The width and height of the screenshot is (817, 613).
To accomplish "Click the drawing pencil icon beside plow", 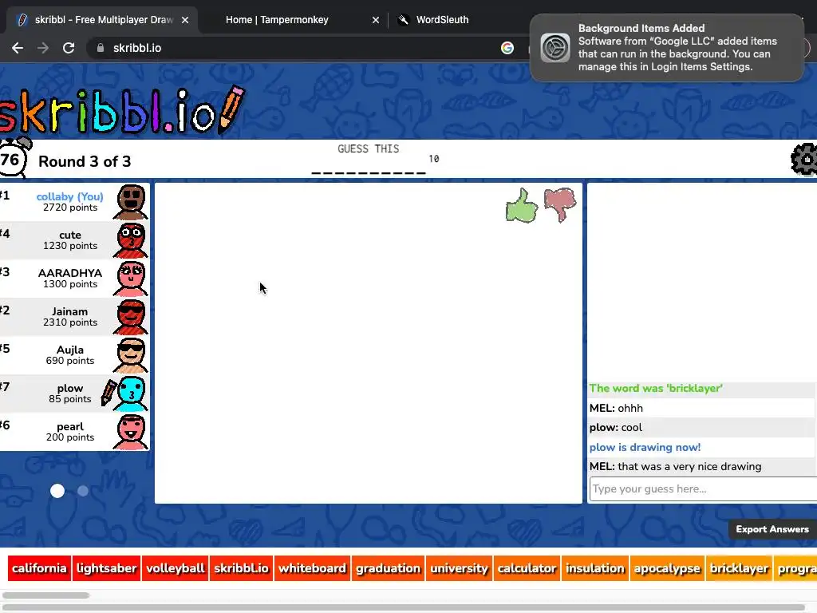I will pyautogui.click(x=109, y=393).
